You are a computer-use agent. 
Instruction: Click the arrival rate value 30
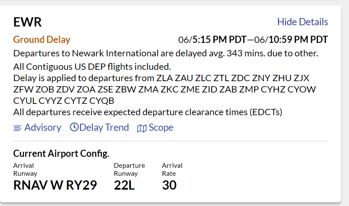[169, 185]
